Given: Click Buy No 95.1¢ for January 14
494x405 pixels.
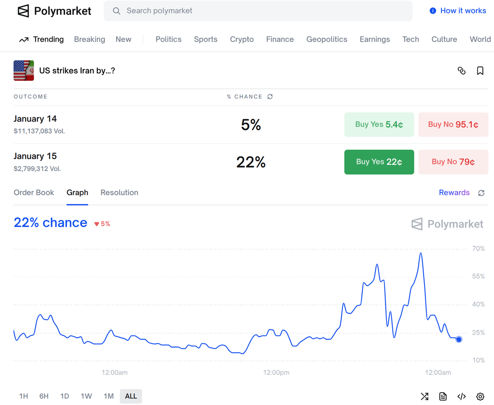Looking at the screenshot, I should coord(453,125).
